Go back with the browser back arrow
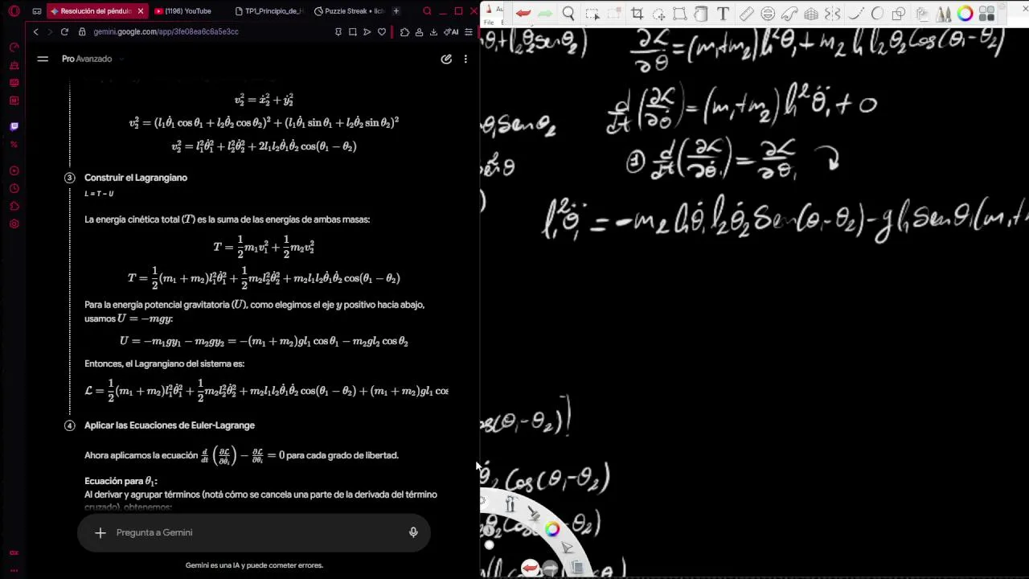This screenshot has width=1029, height=579. click(x=35, y=31)
